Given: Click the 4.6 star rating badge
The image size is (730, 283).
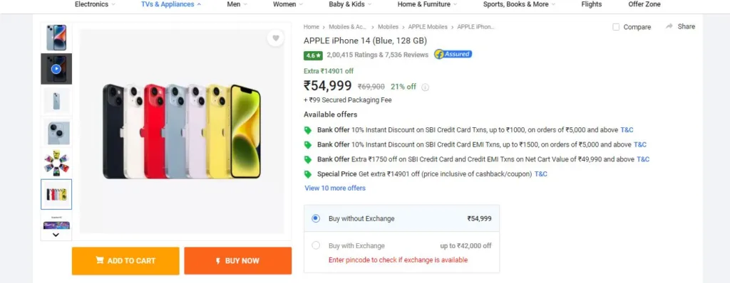Looking at the screenshot, I should coord(313,55).
